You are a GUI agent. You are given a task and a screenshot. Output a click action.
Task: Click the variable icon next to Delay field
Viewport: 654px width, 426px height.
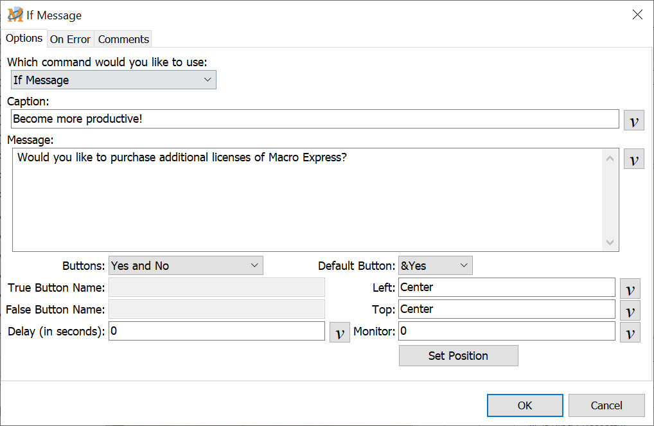[339, 332]
